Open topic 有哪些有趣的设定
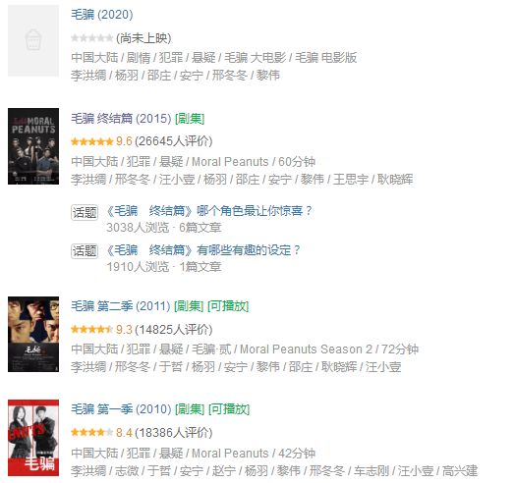 point(203,250)
